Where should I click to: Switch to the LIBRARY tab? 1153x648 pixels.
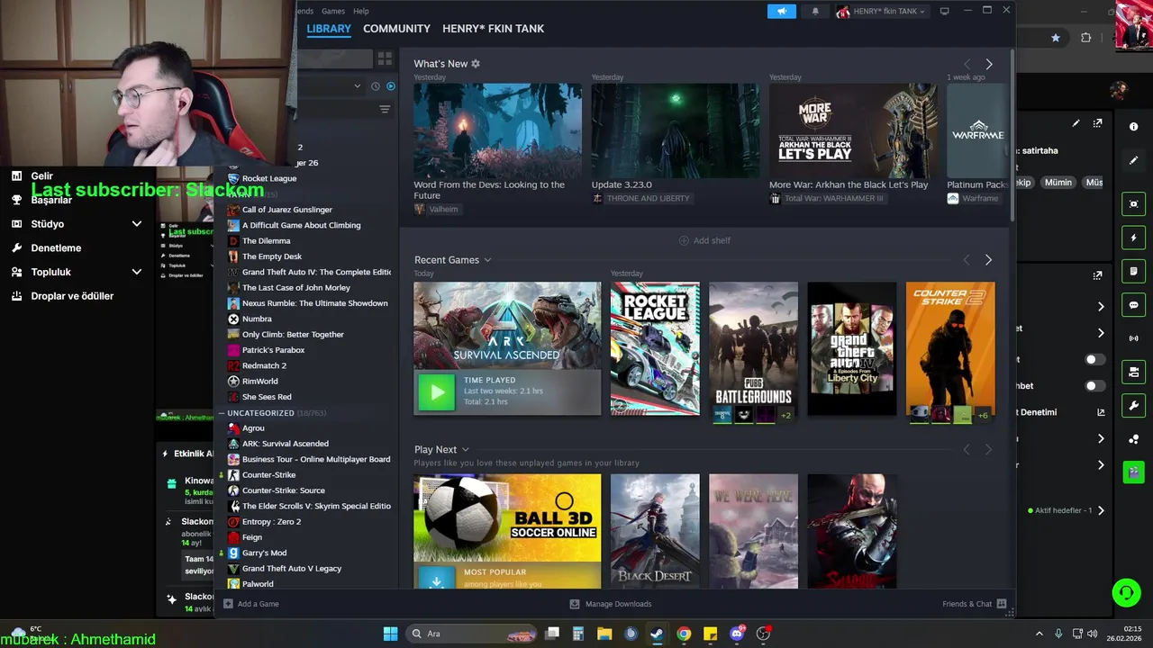(329, 29)
